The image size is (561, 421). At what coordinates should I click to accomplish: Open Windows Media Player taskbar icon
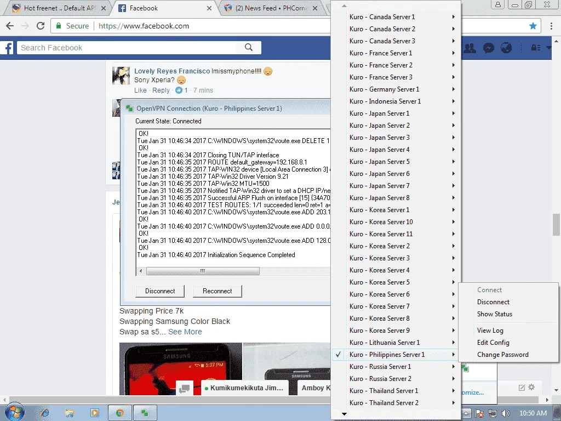(x=94, y=413)
